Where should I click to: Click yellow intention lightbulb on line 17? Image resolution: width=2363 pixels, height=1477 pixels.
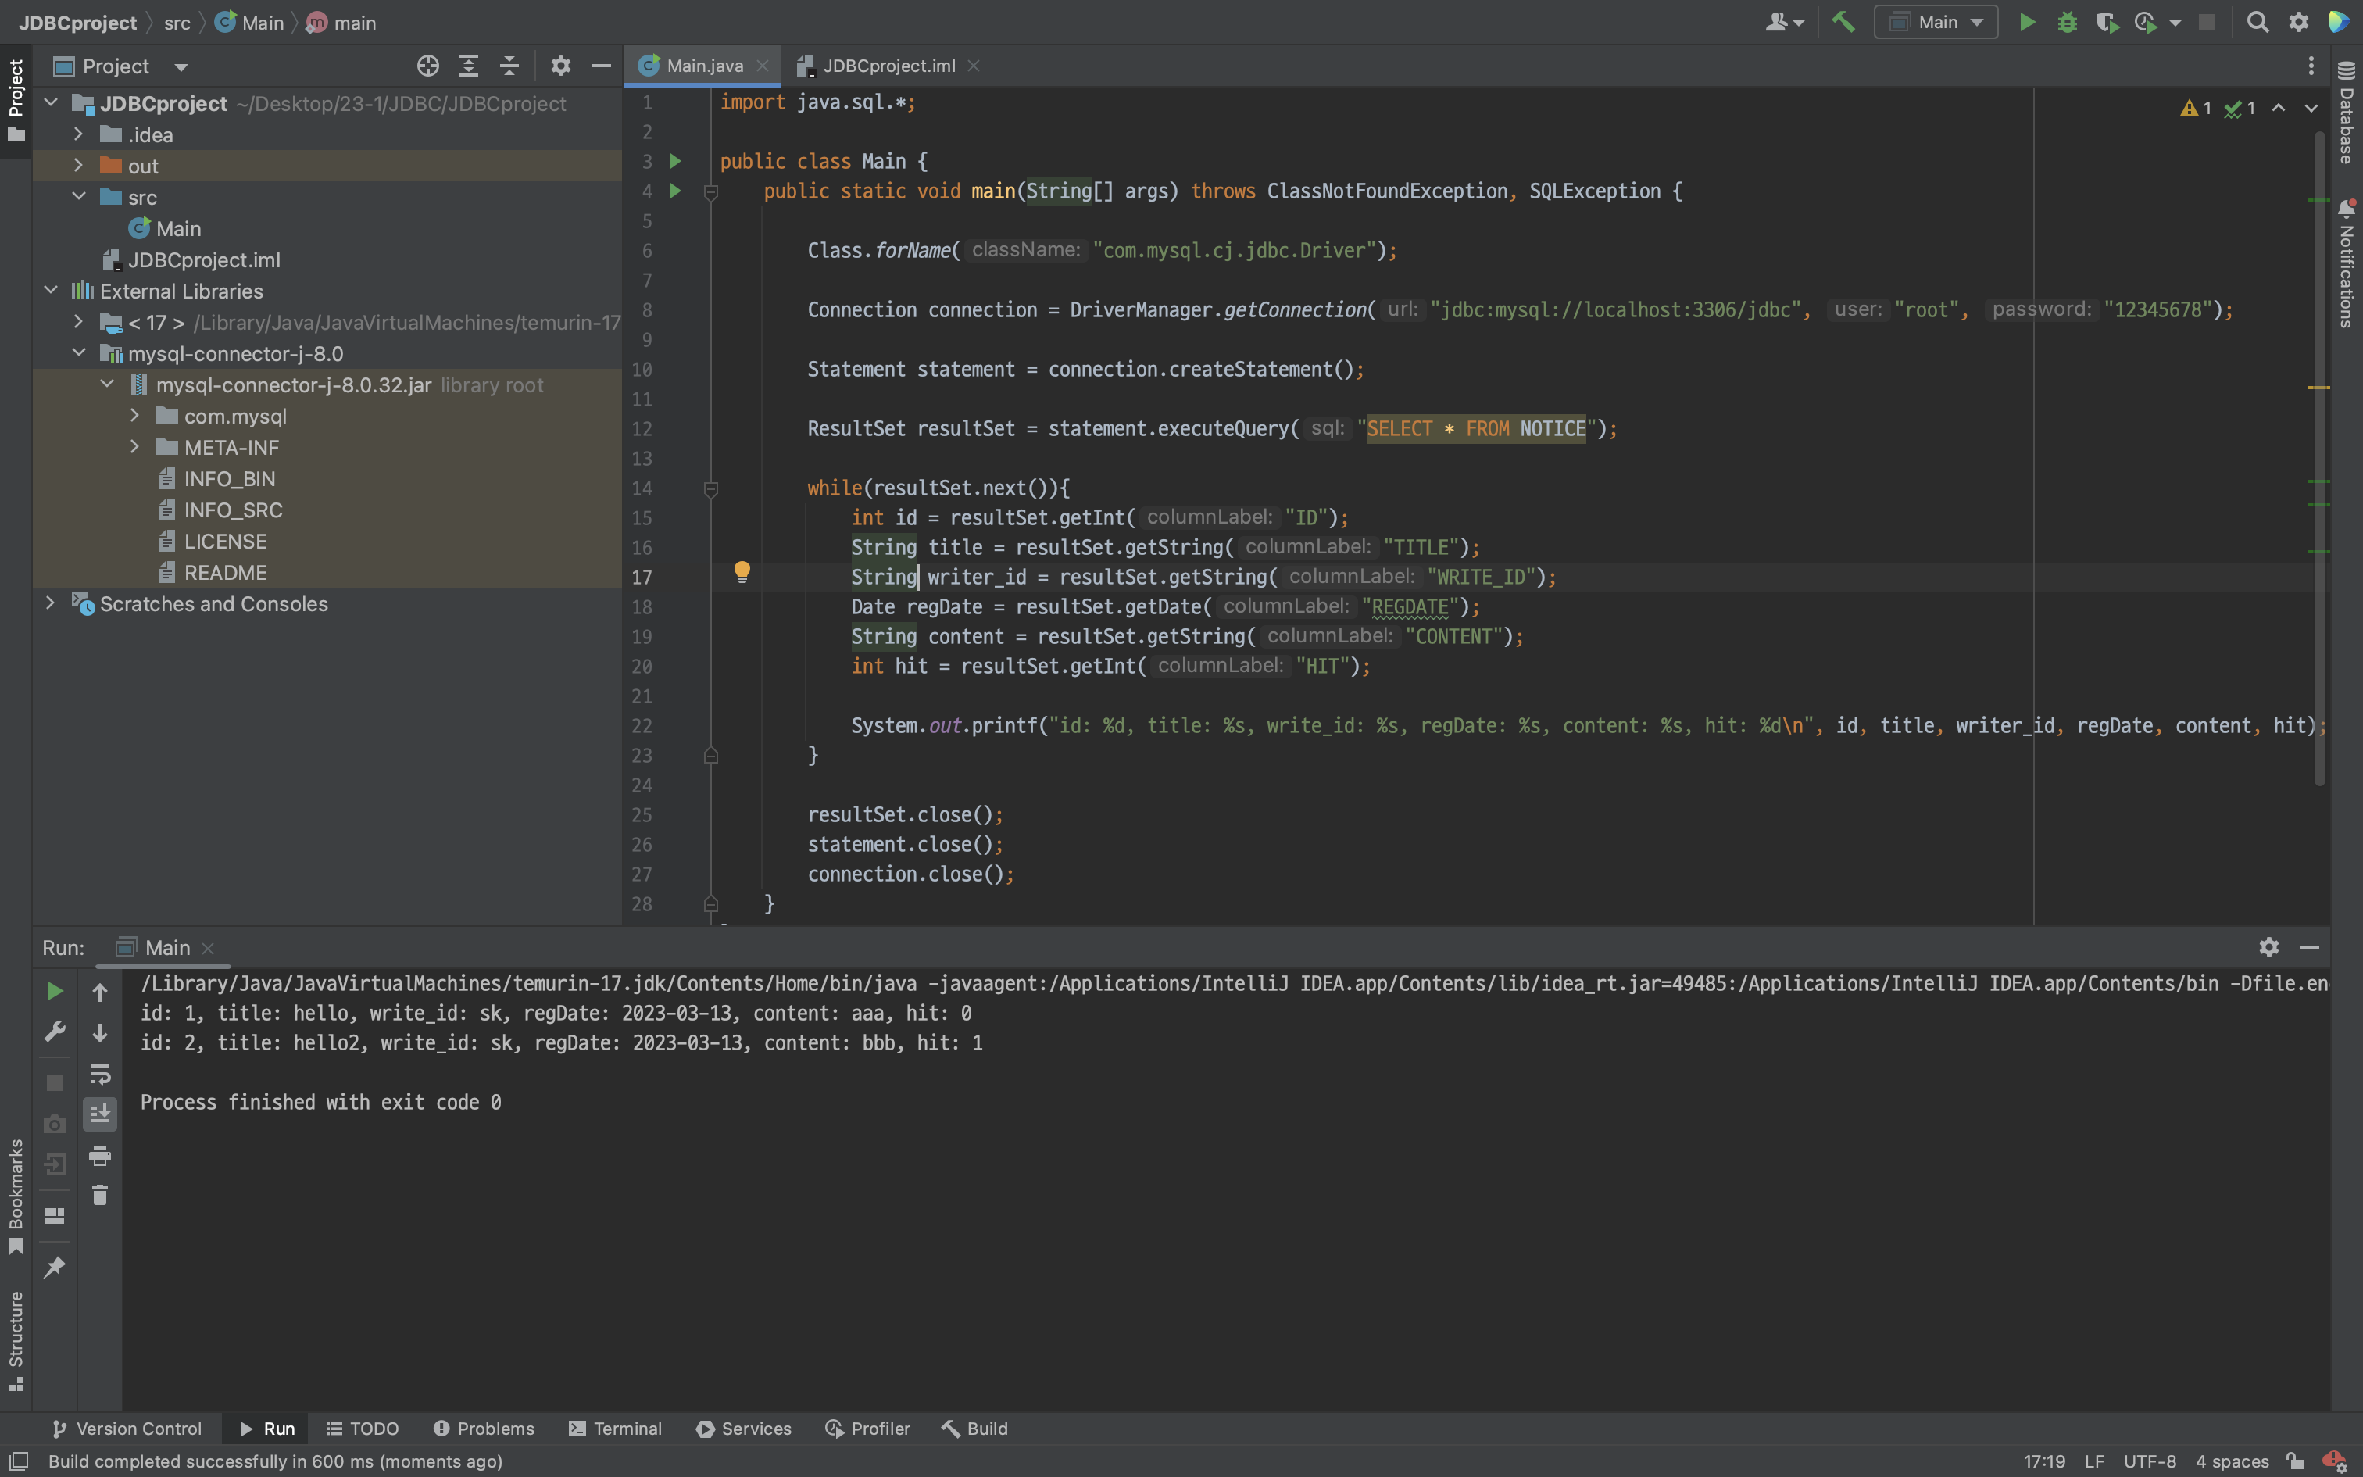742,571
